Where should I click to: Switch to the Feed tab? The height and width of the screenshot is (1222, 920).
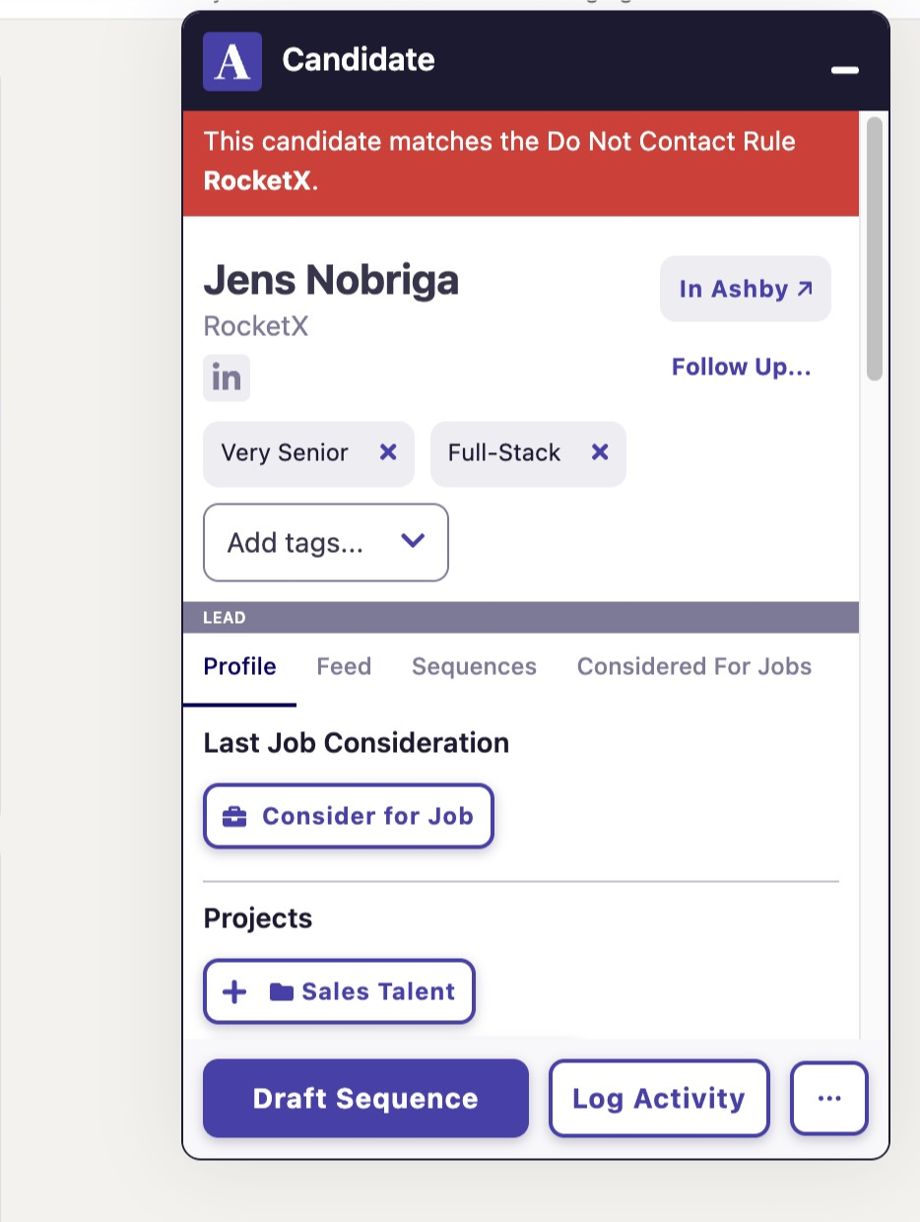(x=344, y=667)
